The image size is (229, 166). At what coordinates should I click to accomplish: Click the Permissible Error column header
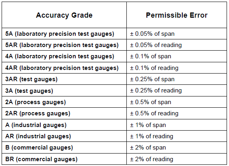coord(177,15)
